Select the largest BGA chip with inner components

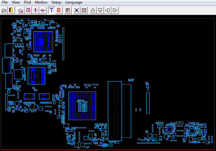[82, 106]
